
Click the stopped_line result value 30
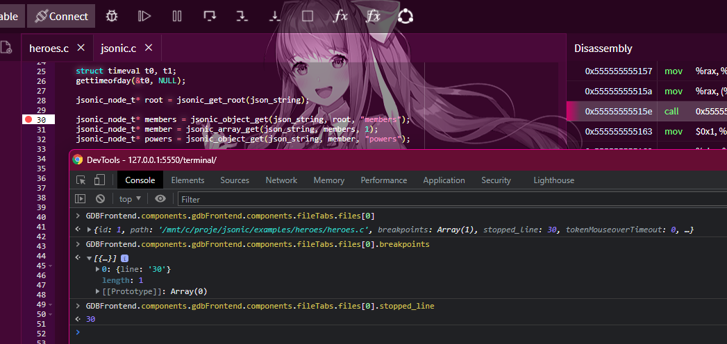coord(91,319)
